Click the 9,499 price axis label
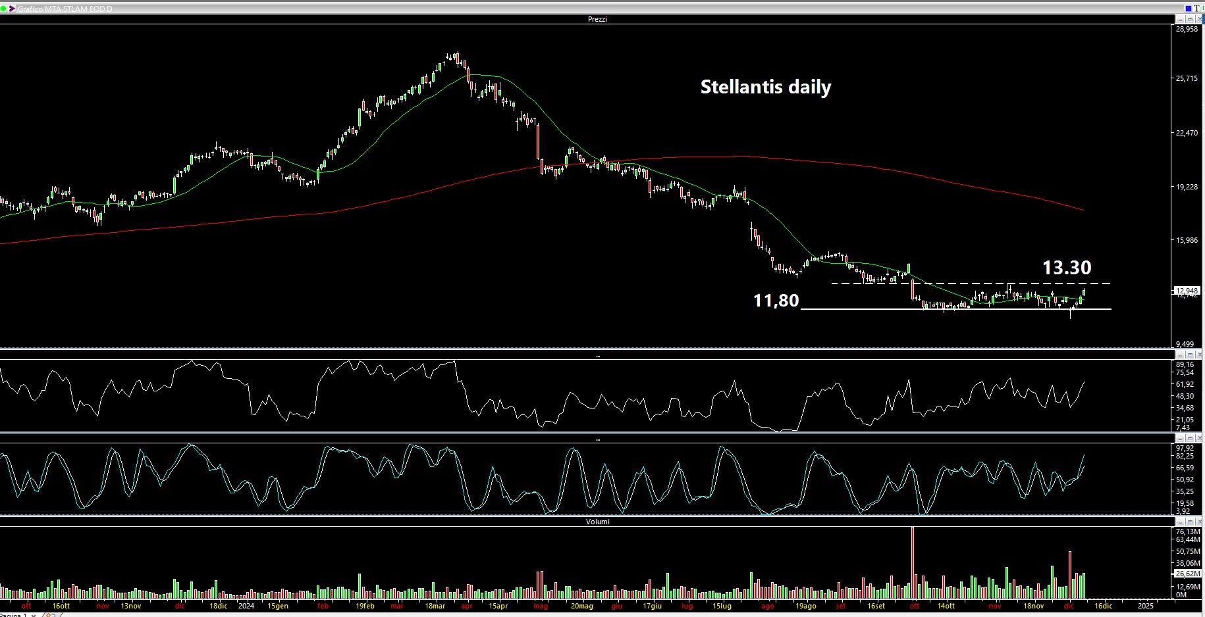 [x=1185, y=344]
